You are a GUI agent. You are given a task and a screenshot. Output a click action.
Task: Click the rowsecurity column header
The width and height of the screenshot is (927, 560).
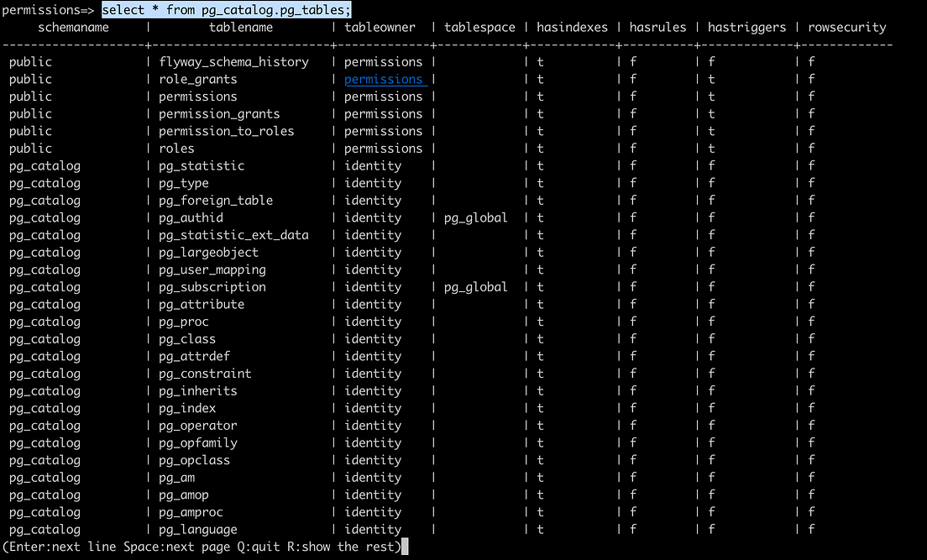pyautogui.click(x=846, y=27)
